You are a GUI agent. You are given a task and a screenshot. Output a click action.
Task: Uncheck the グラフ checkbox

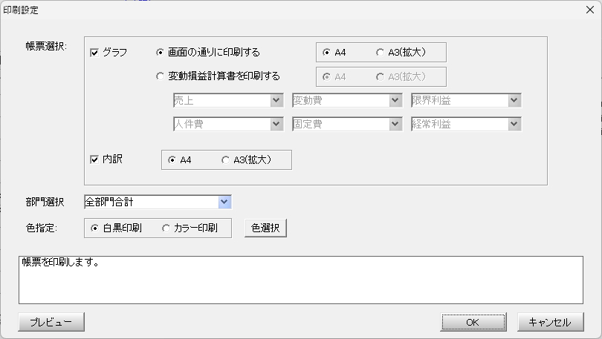coord(94,53)
